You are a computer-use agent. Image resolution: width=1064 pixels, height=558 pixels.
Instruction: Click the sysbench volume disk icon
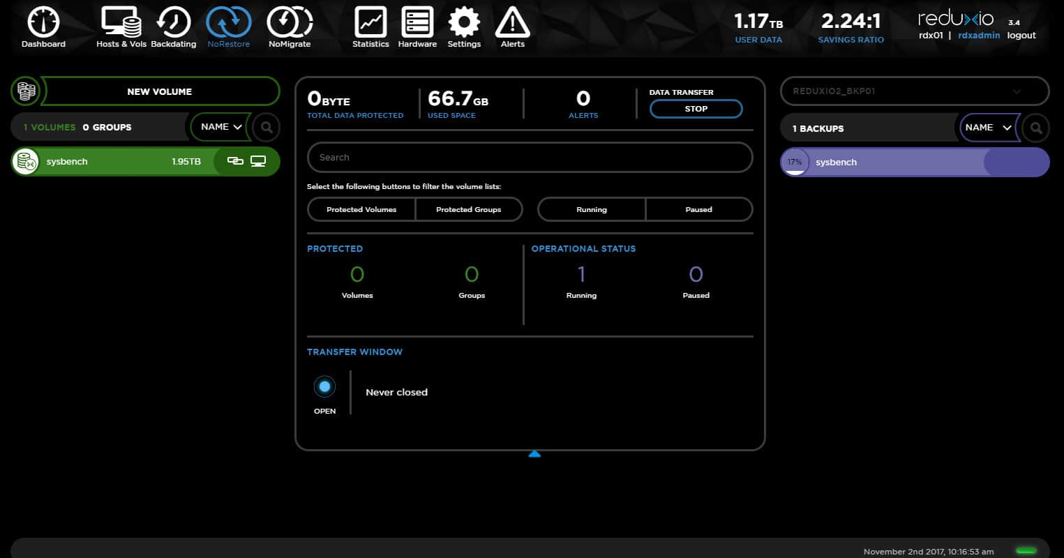26,162
